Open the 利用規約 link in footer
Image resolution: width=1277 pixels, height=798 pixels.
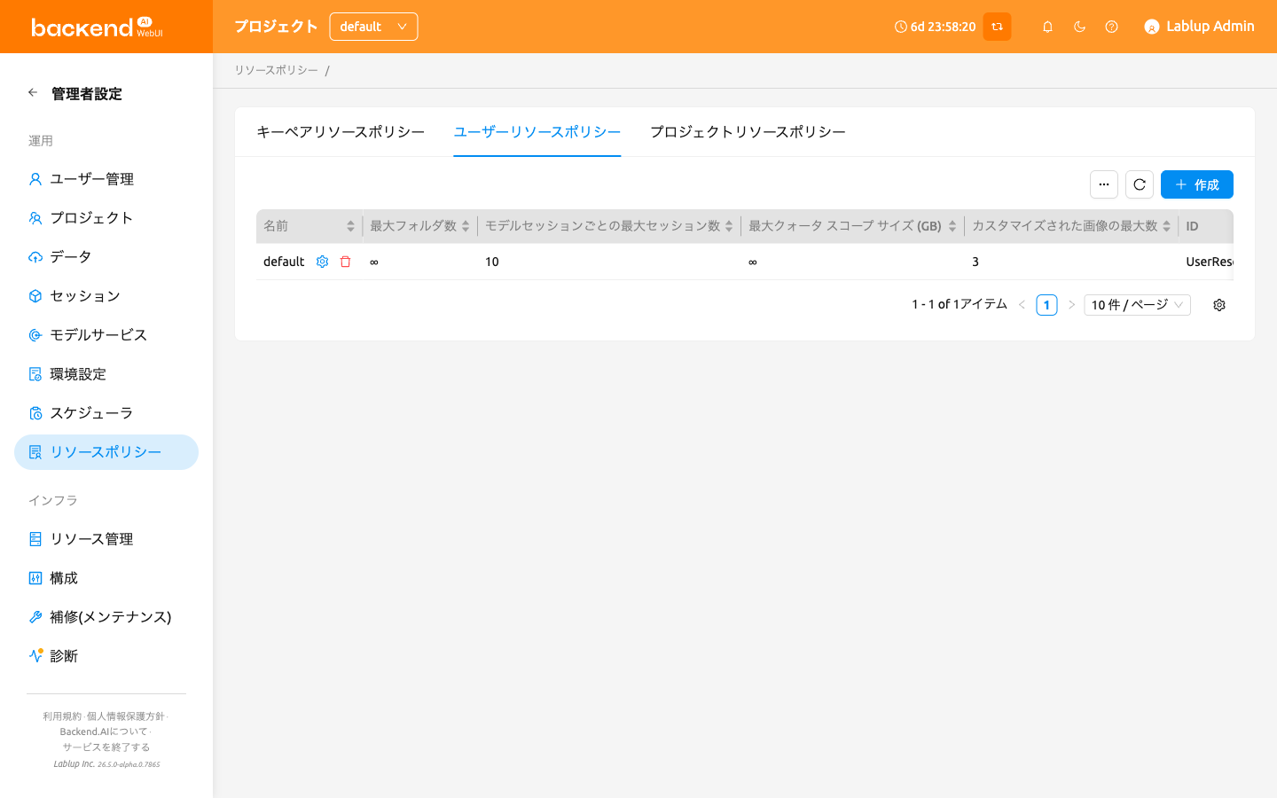point(62,716)
